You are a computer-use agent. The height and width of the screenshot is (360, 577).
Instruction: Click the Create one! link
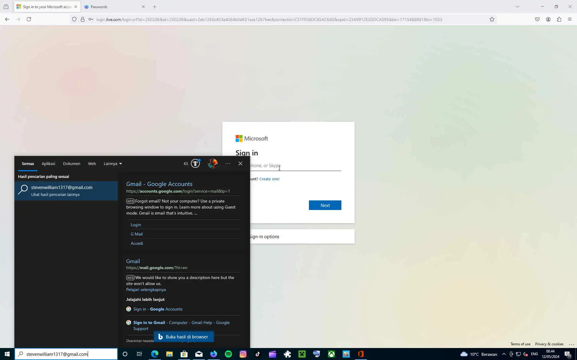(269, 179)
